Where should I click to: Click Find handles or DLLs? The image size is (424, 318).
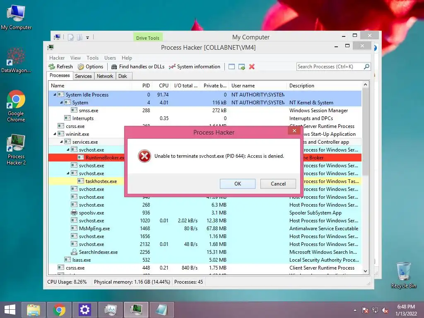[x=137, y=67]
